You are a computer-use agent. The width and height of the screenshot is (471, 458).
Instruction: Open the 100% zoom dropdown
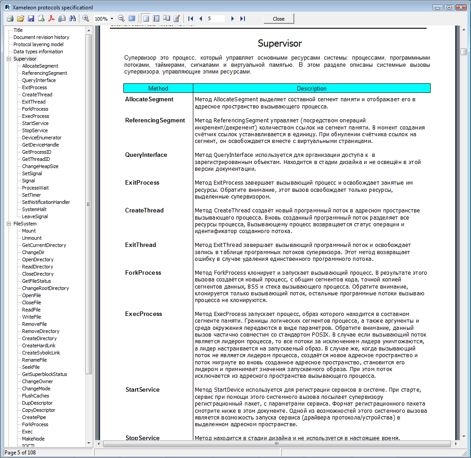coord(112,19)
